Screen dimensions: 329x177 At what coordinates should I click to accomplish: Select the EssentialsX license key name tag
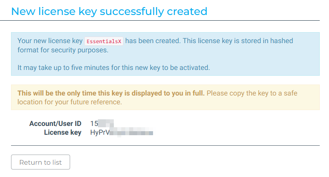104,41
